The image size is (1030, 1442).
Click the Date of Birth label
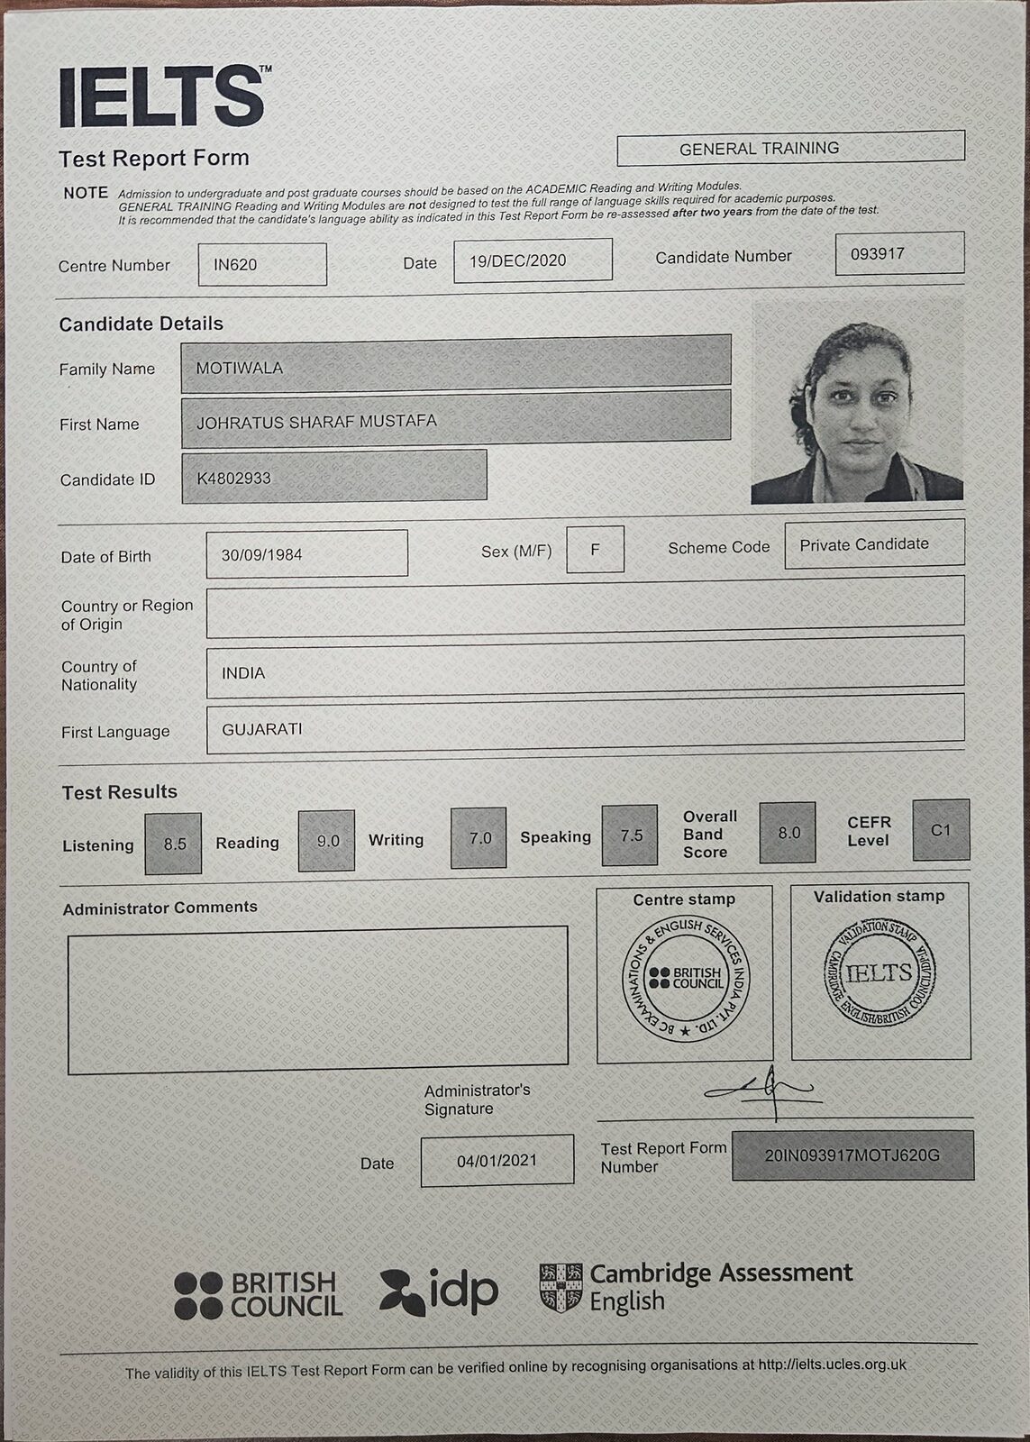106,557
